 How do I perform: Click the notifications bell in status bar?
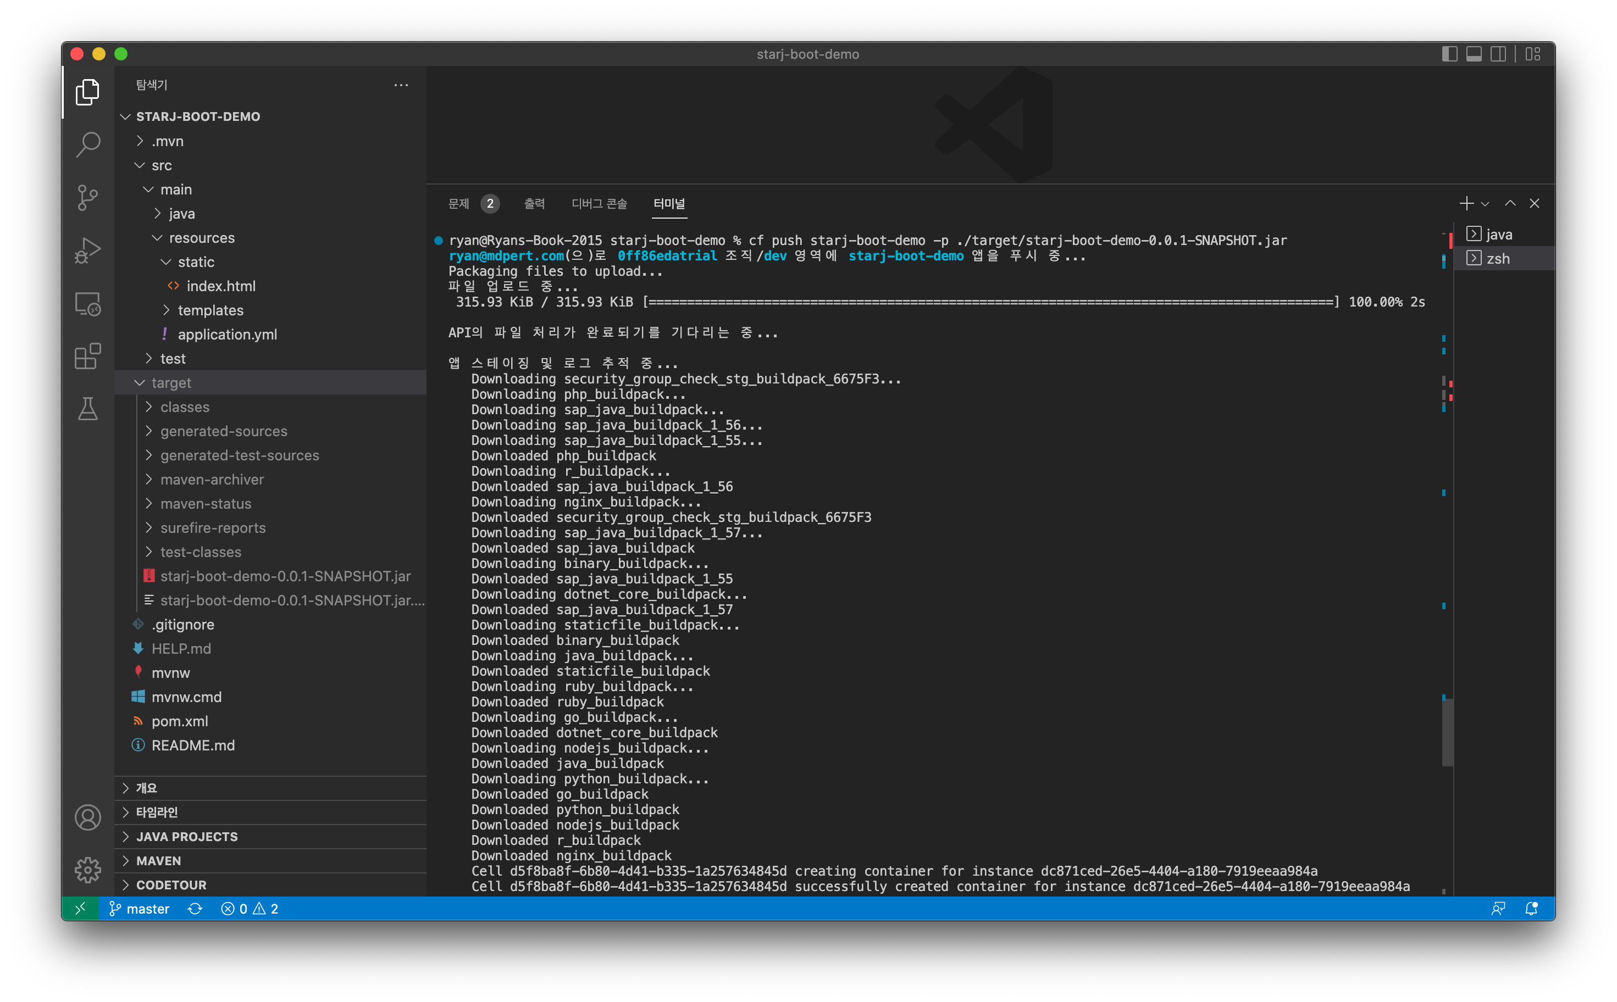pyautogui.click(x=1531, y=909)
